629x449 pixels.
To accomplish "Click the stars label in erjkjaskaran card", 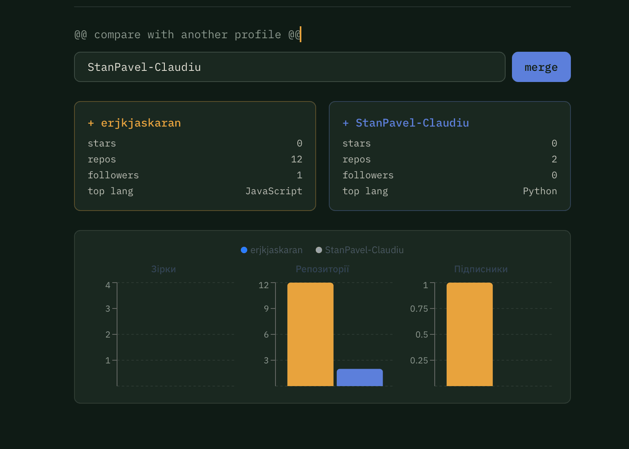I will (x=102, y=143).
